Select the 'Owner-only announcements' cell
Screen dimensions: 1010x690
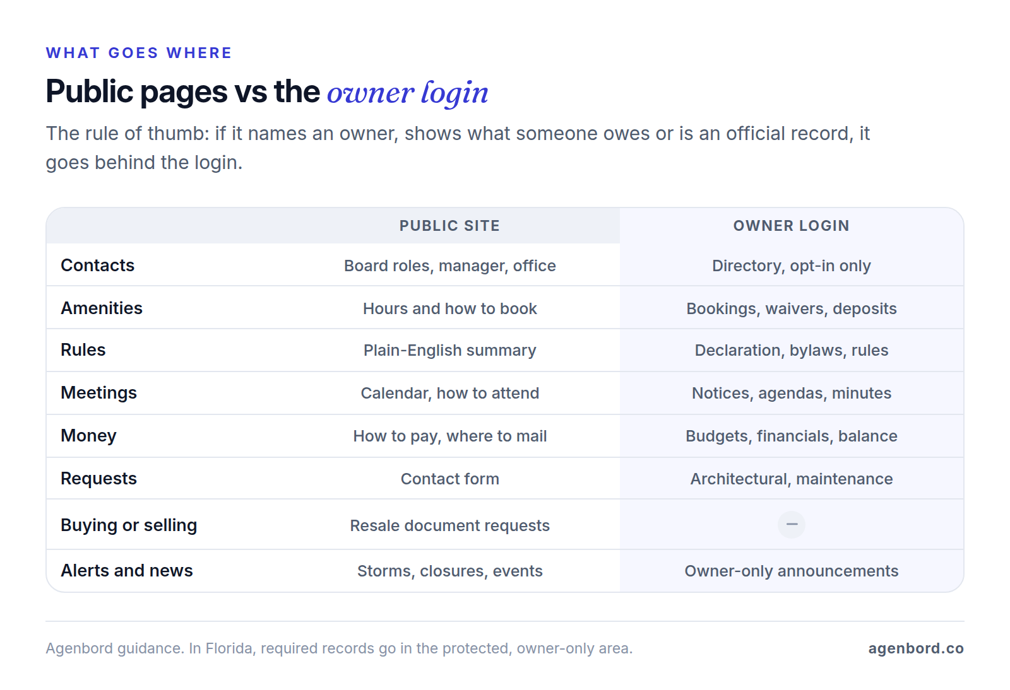[x=791, y=571]
